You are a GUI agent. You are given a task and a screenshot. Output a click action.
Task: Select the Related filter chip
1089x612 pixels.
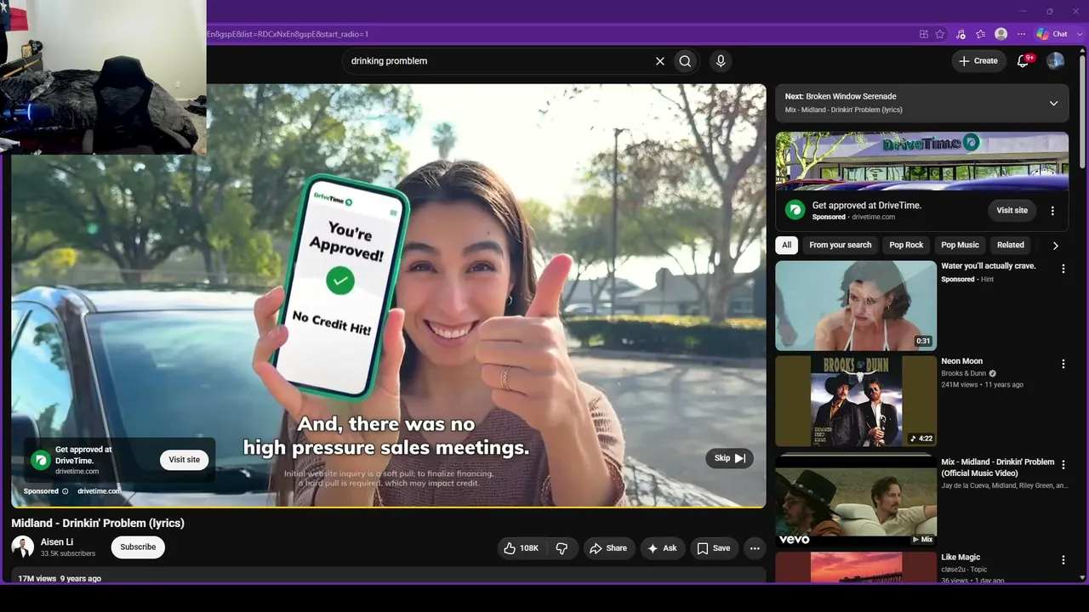1011,245
